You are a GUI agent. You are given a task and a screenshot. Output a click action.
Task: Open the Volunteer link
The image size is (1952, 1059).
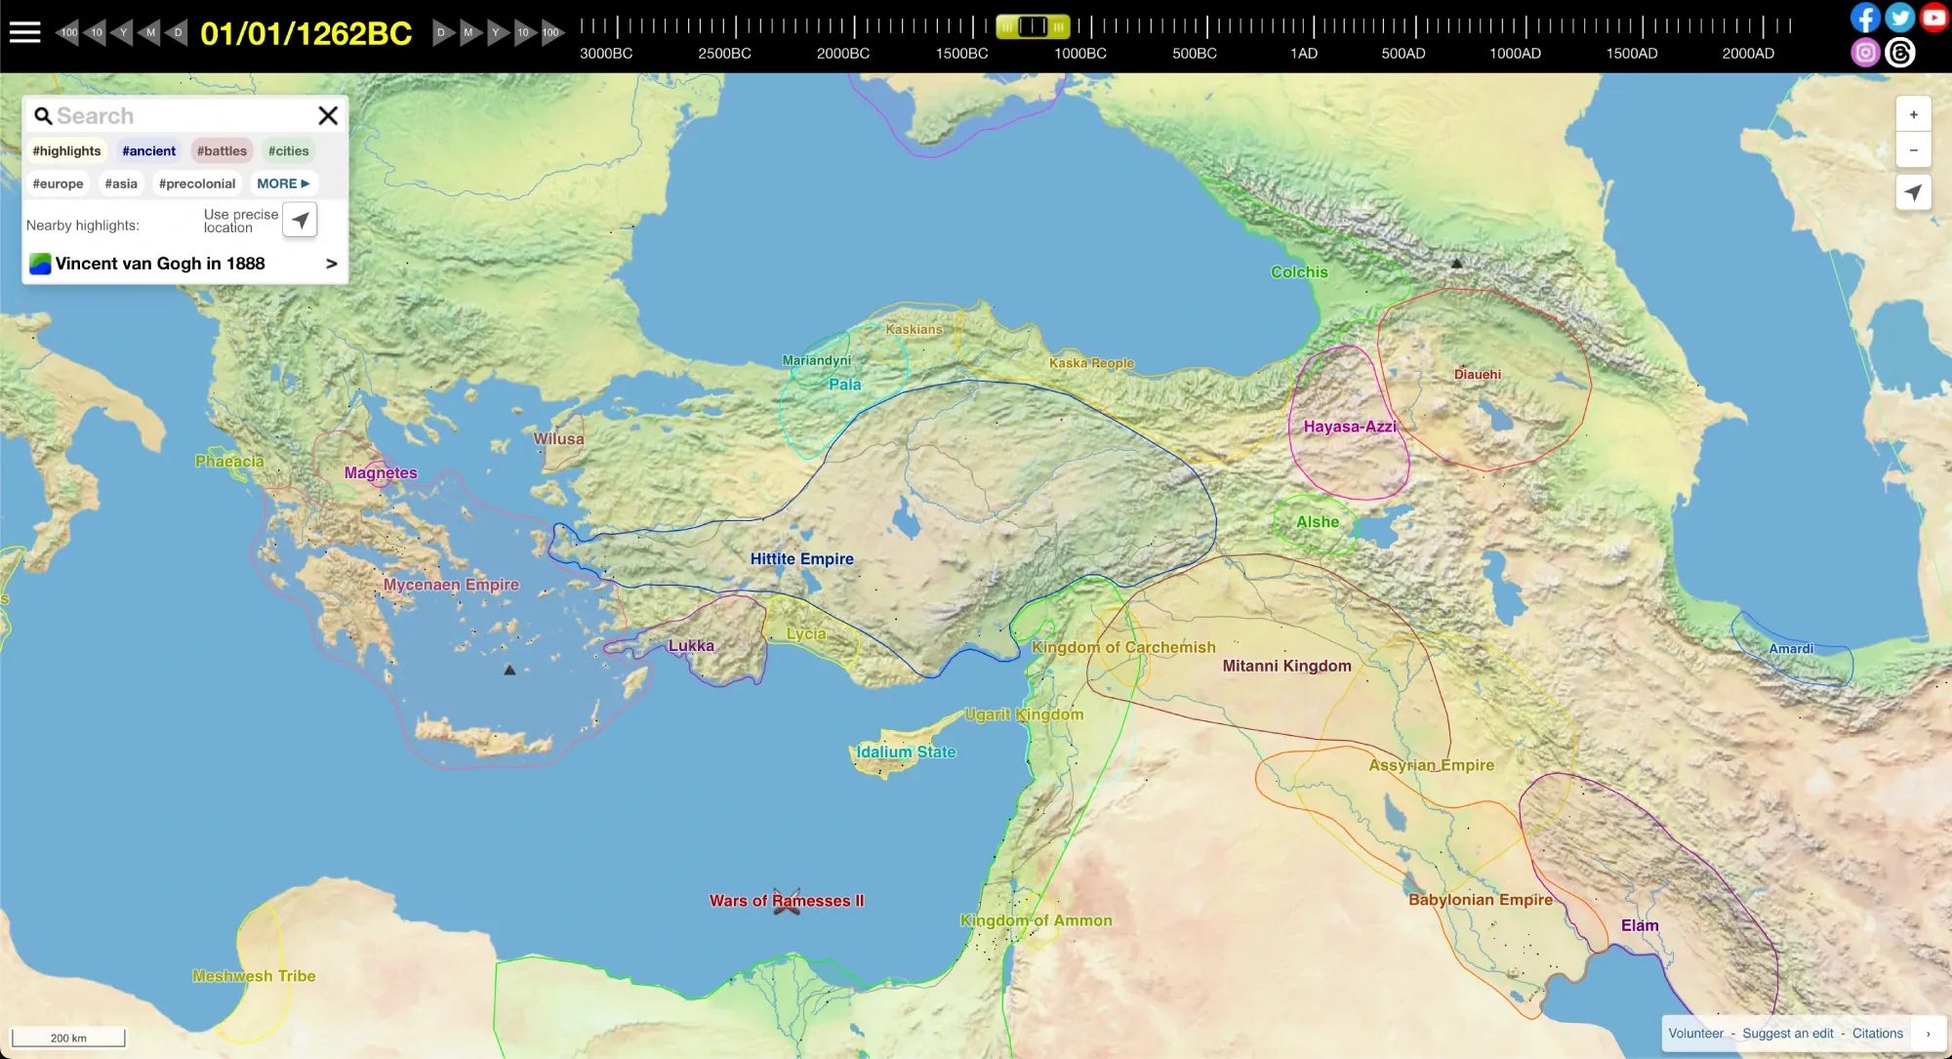(x=1695, y=1034)
